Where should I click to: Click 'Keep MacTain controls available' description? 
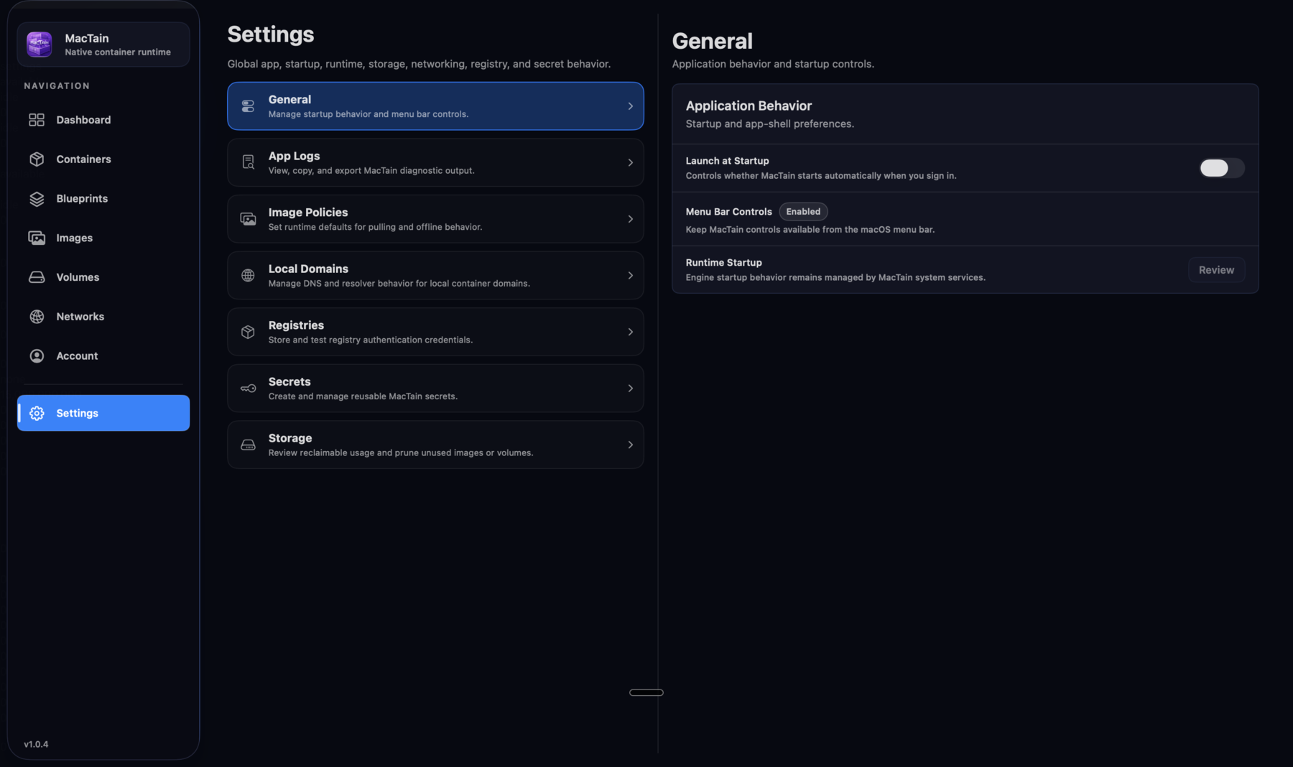coord(810,230)
